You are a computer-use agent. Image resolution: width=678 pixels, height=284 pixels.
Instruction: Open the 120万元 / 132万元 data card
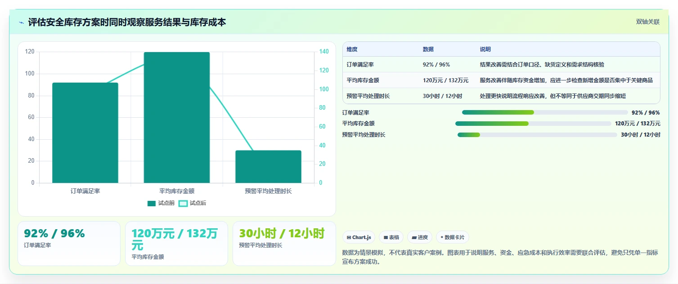[x=176, y=243]
